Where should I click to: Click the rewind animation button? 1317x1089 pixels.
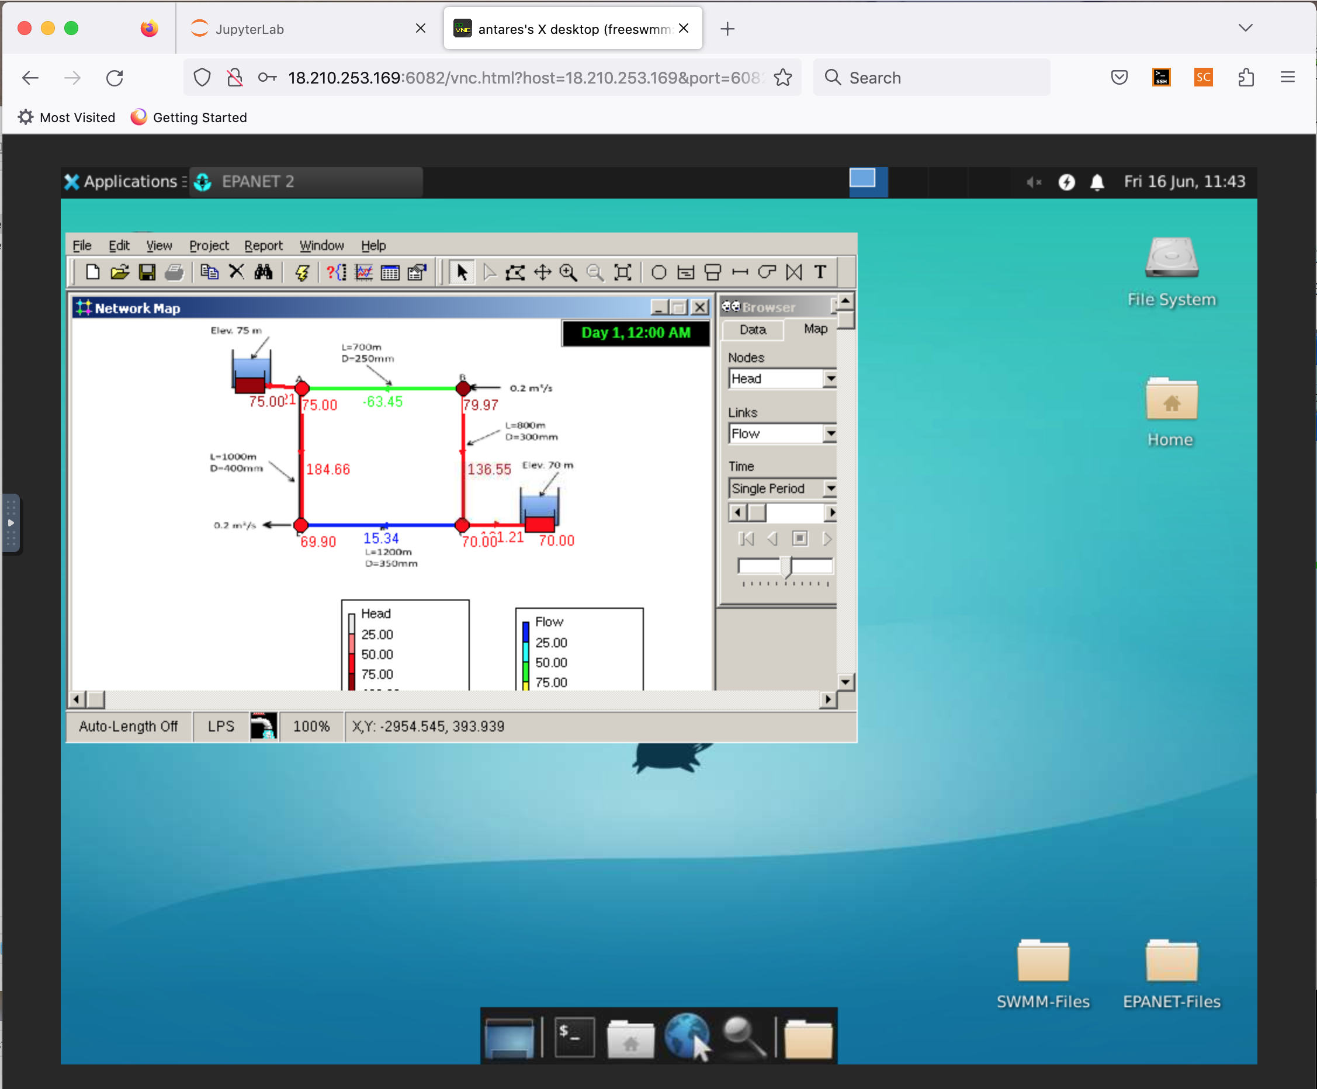click(x=746, y=539)
